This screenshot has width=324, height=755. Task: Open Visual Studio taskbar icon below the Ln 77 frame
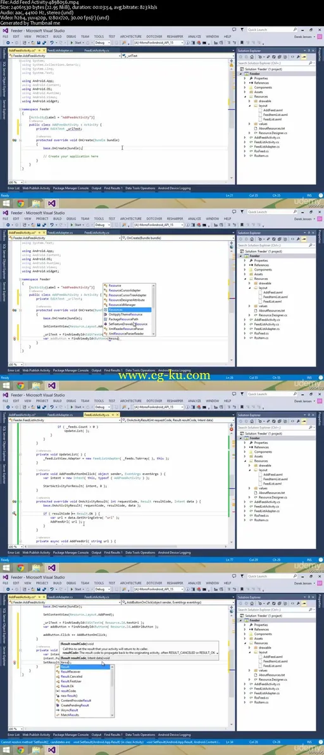pyautogui.click(x=53, y=568)
